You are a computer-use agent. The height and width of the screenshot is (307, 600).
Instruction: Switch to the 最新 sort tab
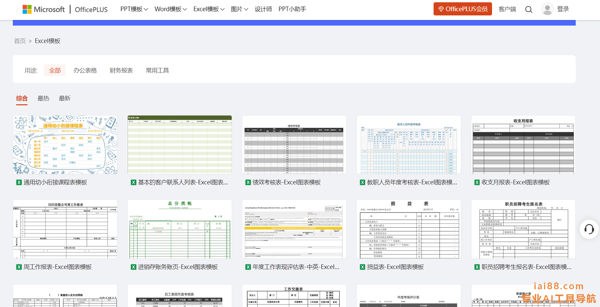[65, 98]
